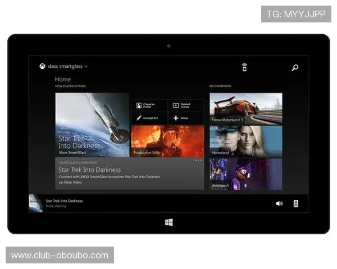This screenshot has width=337, height=269.
Task: Open the Star Trek Into Darkness poster tile
Action: 92,124
